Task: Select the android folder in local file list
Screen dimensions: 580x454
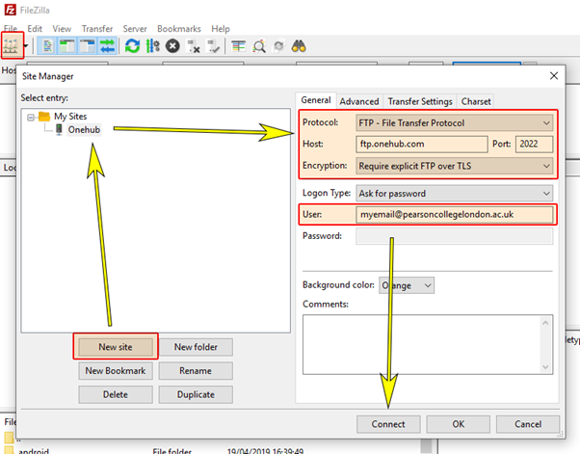Action: point(34,451)
